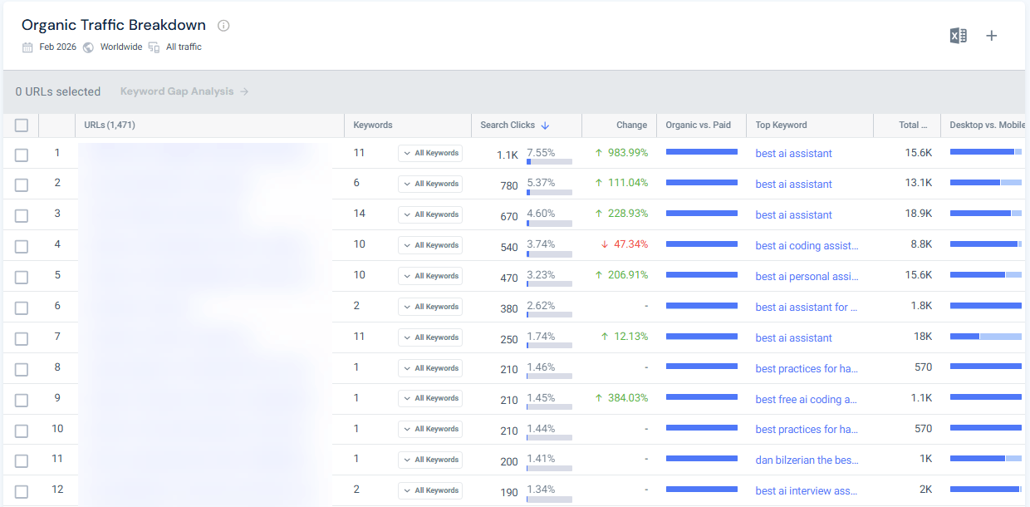
Task: Click the 1.1K search clicks value
Action: (508, 155)
